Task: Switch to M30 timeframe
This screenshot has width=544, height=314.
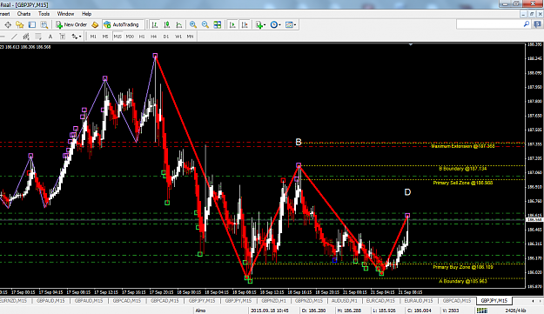Action: 130,37
